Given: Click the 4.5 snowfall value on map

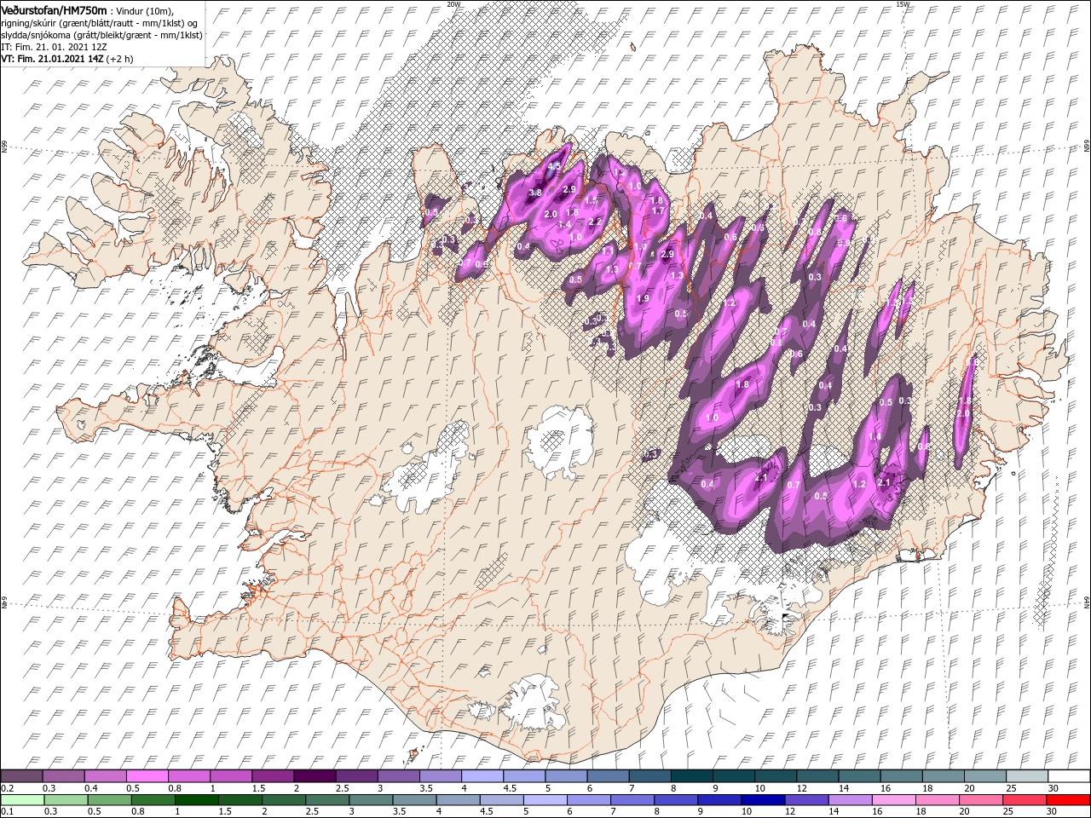Looking at the screenshot, I should (x=554, y=166).
